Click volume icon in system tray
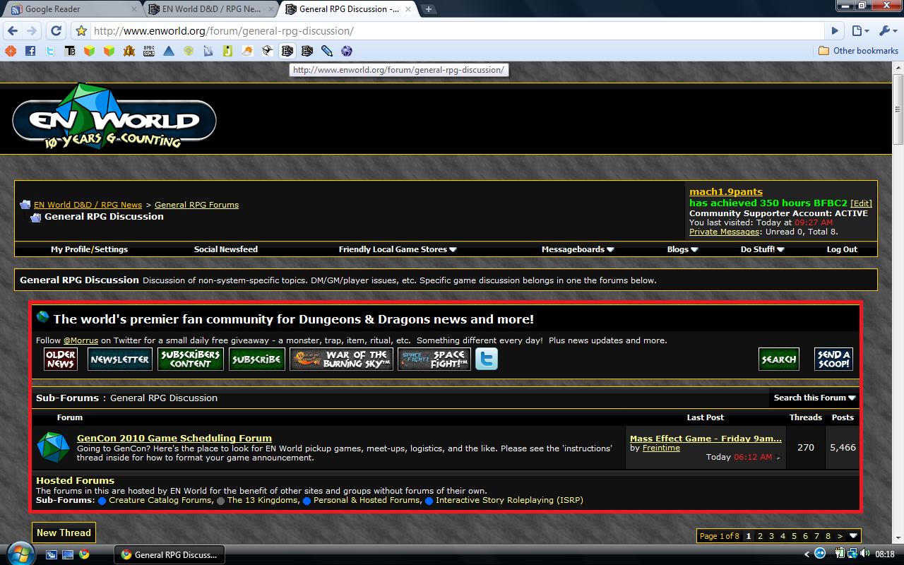The height and width of the screenshot is (565, 904). pyautogui.click(x=865, y=554)
